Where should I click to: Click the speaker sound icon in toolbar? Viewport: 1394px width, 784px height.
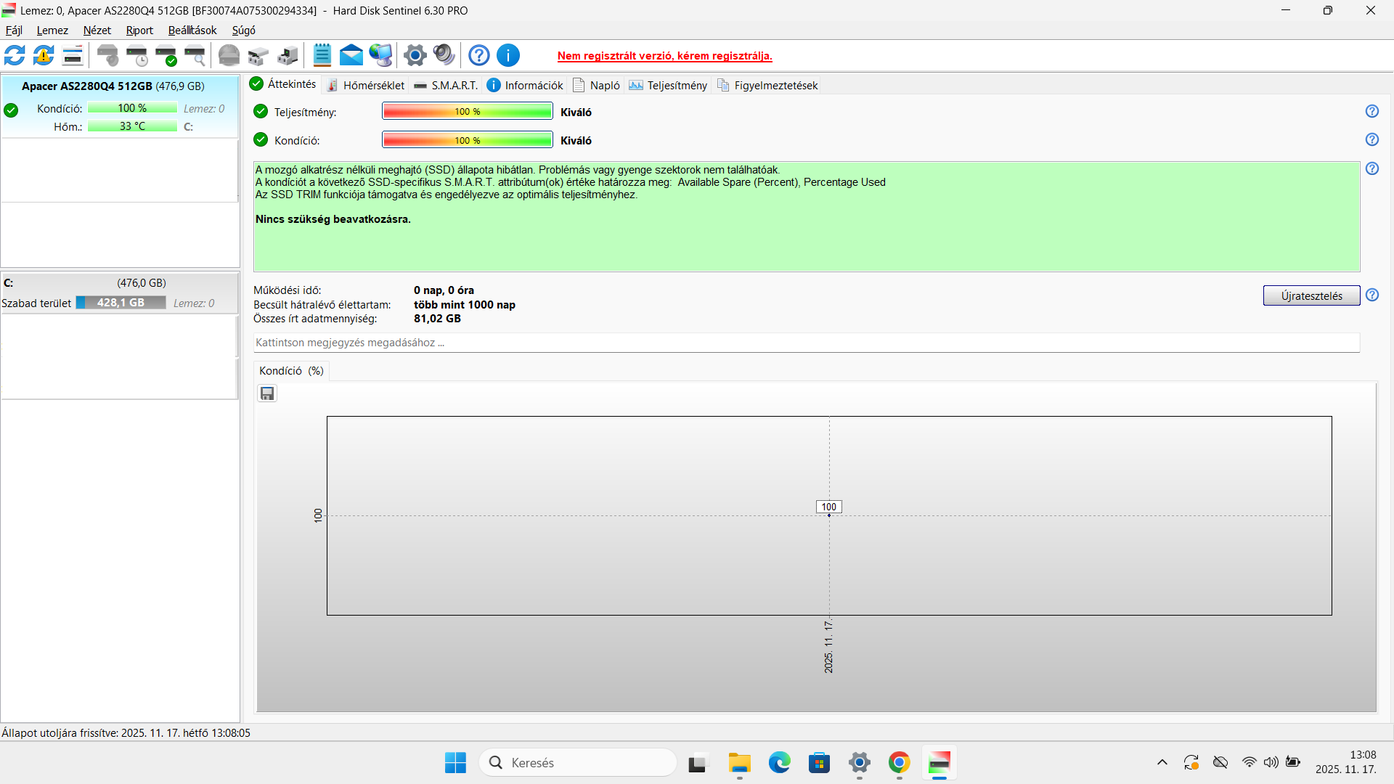pos(444,55)
